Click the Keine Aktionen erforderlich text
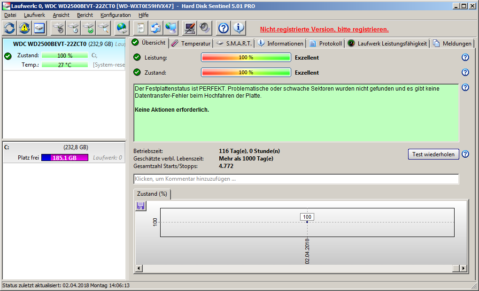 (172, 110)
